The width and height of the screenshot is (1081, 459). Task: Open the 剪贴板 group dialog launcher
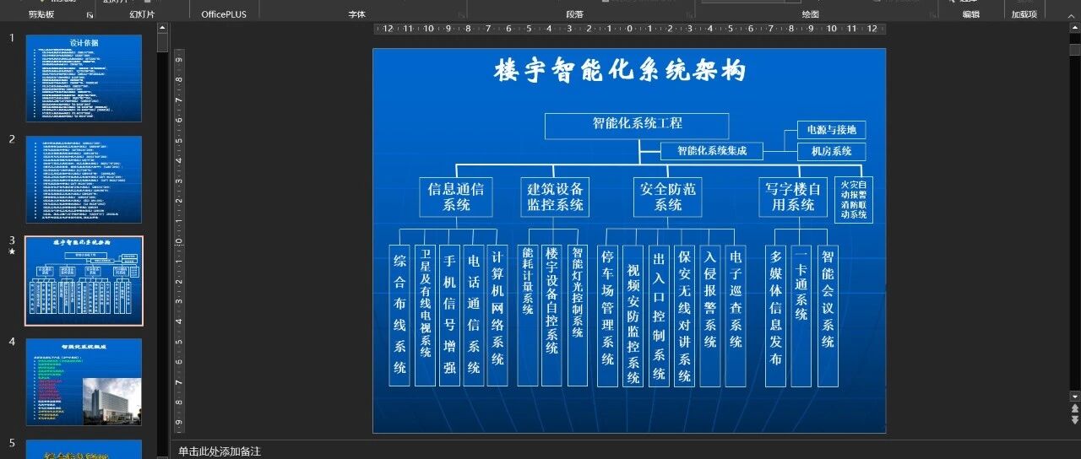pyautogui.click(x=90, y=15)
